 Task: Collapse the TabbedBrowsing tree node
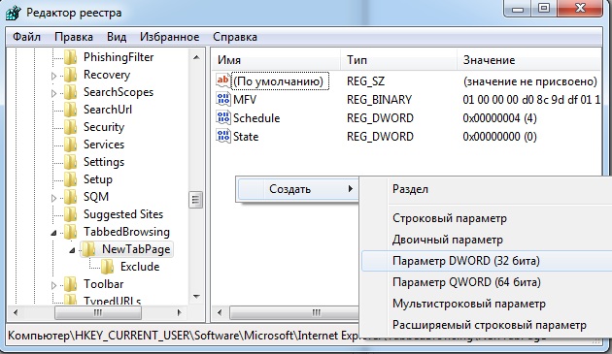(x=53, y=233)
